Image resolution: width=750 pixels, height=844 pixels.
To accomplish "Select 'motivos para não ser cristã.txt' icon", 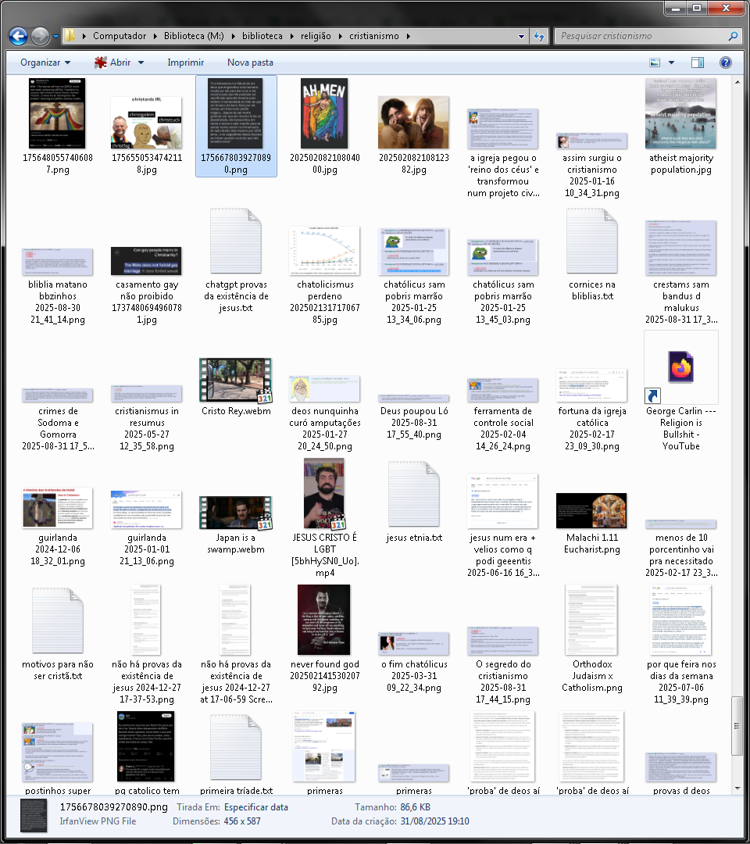I will 58,620.
